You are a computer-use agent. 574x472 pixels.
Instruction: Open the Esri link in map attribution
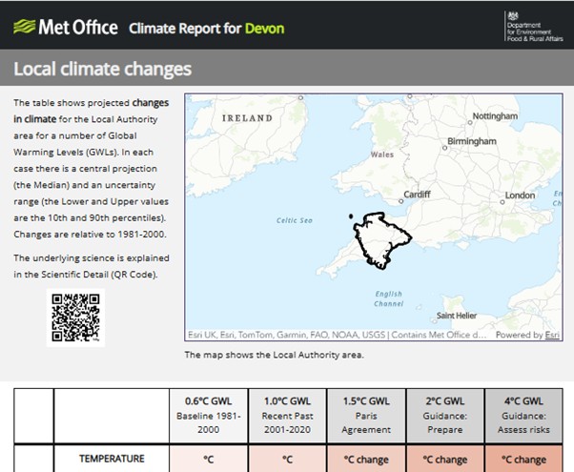pos(551,335)
